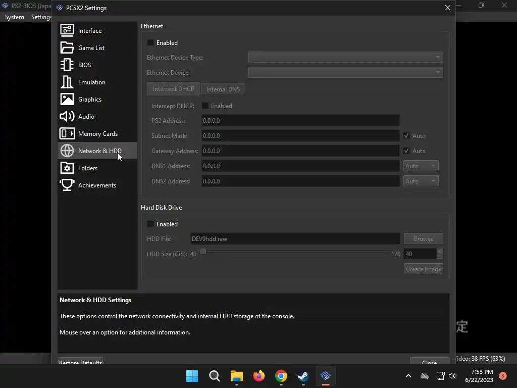Viewport: 517px width, 388px height.
Task: Click the HDD Size spinbox arrows
Action: 440,254
